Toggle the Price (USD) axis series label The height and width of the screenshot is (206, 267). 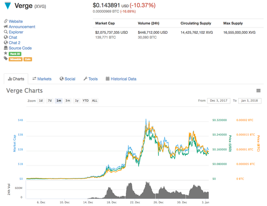tap(230, 143)
